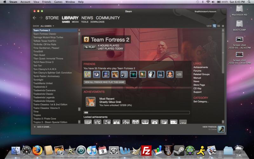Click the Team Fortress 2 game icon
The width and height of the screenshot is (254, 159).
coord(86,39)
